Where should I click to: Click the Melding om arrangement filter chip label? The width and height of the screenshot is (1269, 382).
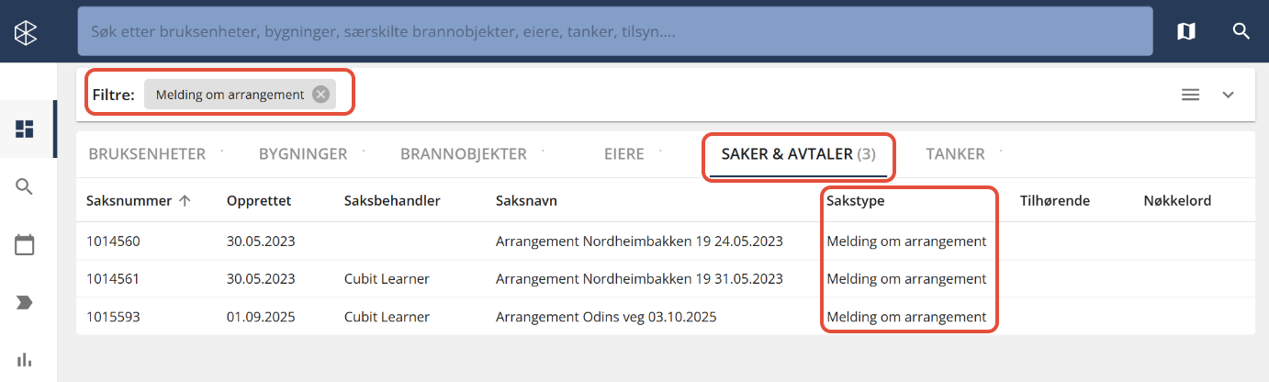tap(230, 95)
